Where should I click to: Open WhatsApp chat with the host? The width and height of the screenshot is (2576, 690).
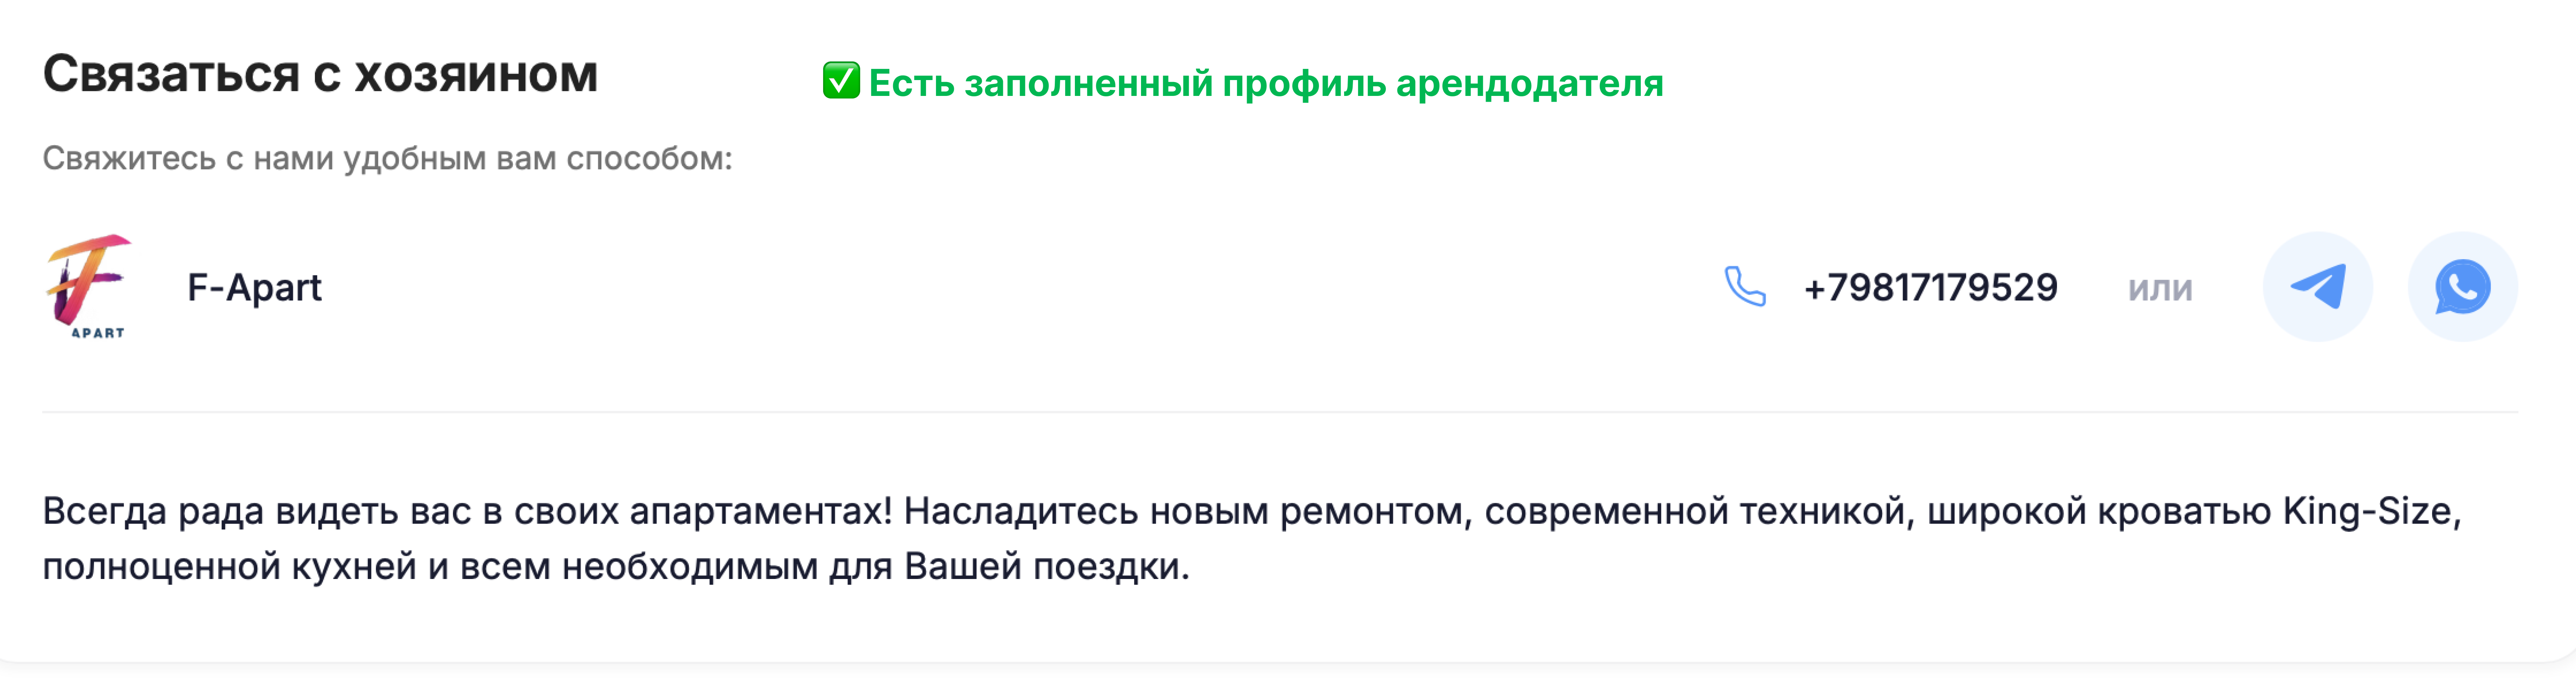(x=2462, y=287)
